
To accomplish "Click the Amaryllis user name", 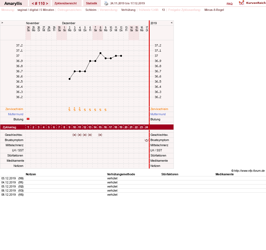I will (13, 4).
